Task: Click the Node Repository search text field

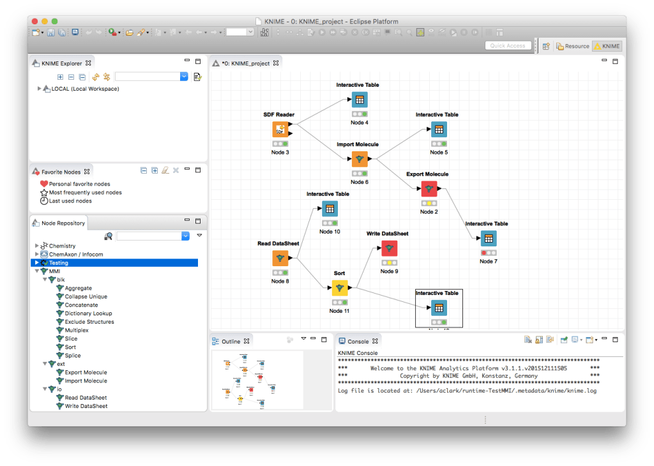Action: click(x=149, y=236)
